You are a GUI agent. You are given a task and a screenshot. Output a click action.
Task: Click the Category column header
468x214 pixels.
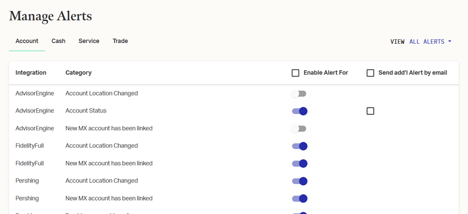point(79,73)
